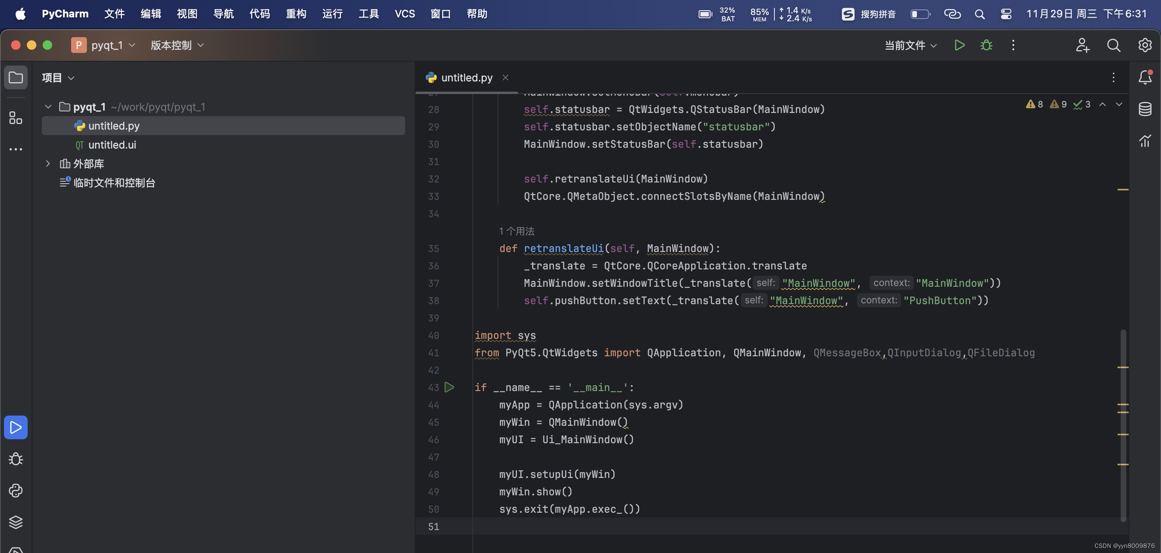Open untitled.ui in the project tree

coord(112,145)
